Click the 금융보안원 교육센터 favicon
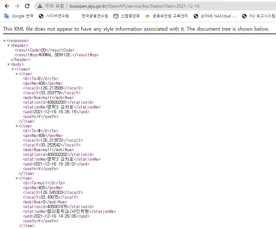This screenshot has height=229, width=276. coord(147,16)
